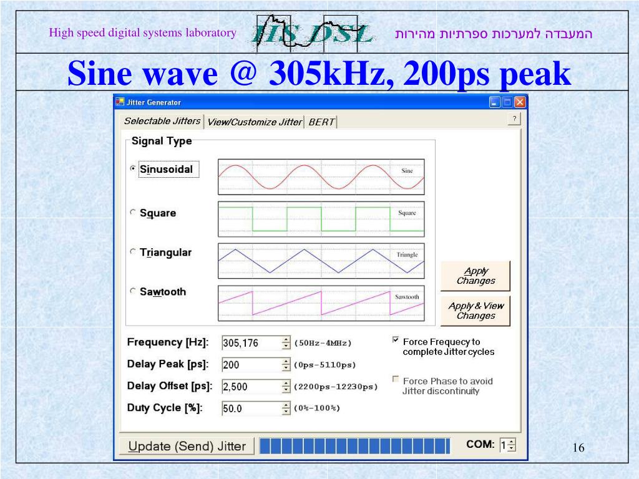Viewport: 639px width, 479px height.
Task: Click the Sawtooth waveform preview
Action: tap(321, 304)
